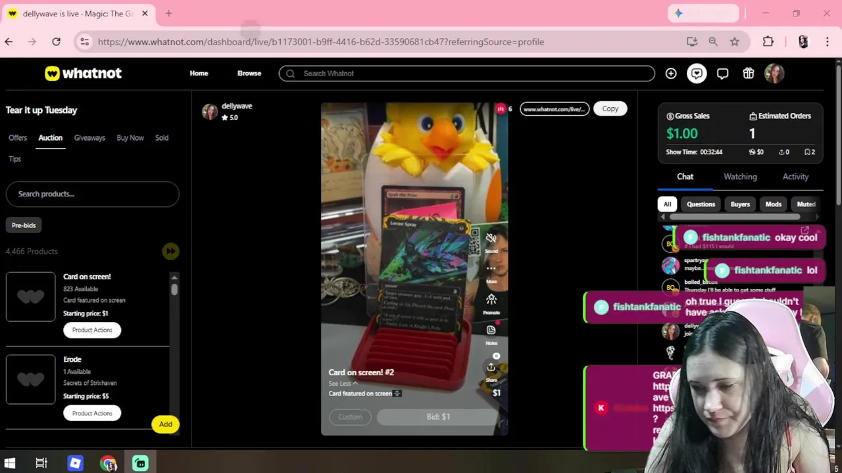Viewport: 842px width, 473px height.
Task: Open the gift rewards icon
Action: 749,74
